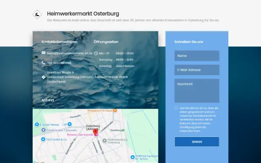This screenshot has width=261, height=163.
Task: Click the Sonntag Geschlossen row
Action: point(117,66)
